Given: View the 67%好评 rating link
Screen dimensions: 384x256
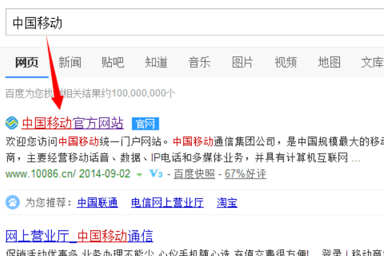Looking at the screenshot, I should tap(244, 173).
